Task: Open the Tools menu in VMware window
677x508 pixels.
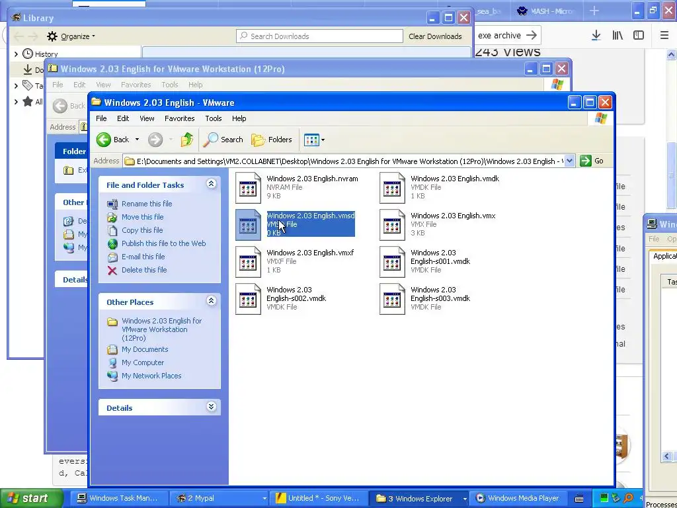Action: coord(214,118)
